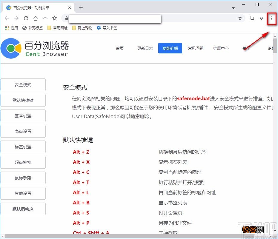Open the 应用 apps shortcut
Screen dimensions: 278x239
[11, 28]
